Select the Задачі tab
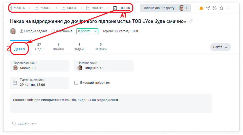Image resolution: width=243 pixels, height=135 pixels. point(79,47)
